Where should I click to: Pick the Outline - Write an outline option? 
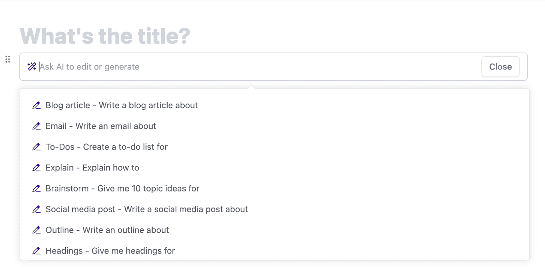(107, 230)
